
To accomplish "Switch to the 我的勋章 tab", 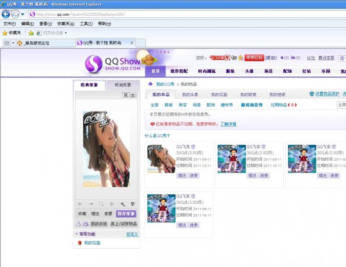I will point(248,95).
